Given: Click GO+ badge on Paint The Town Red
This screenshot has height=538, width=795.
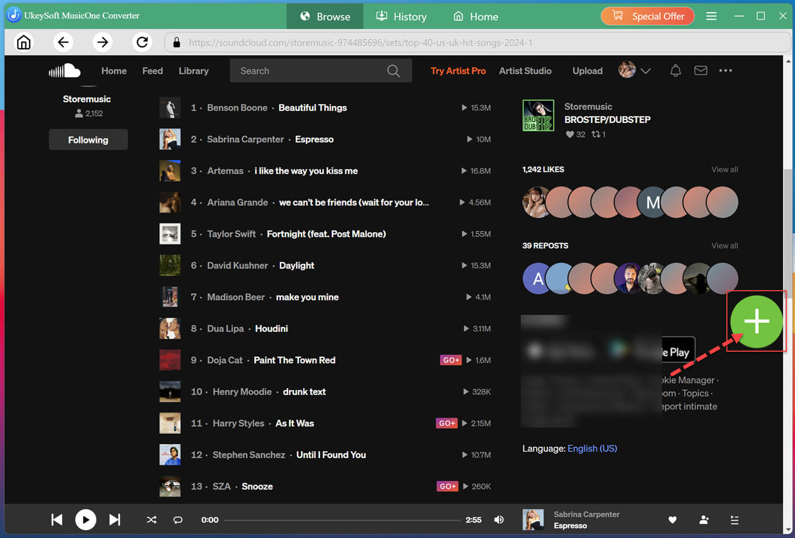Looking at the screenshot, I should (x=450, y=360).
